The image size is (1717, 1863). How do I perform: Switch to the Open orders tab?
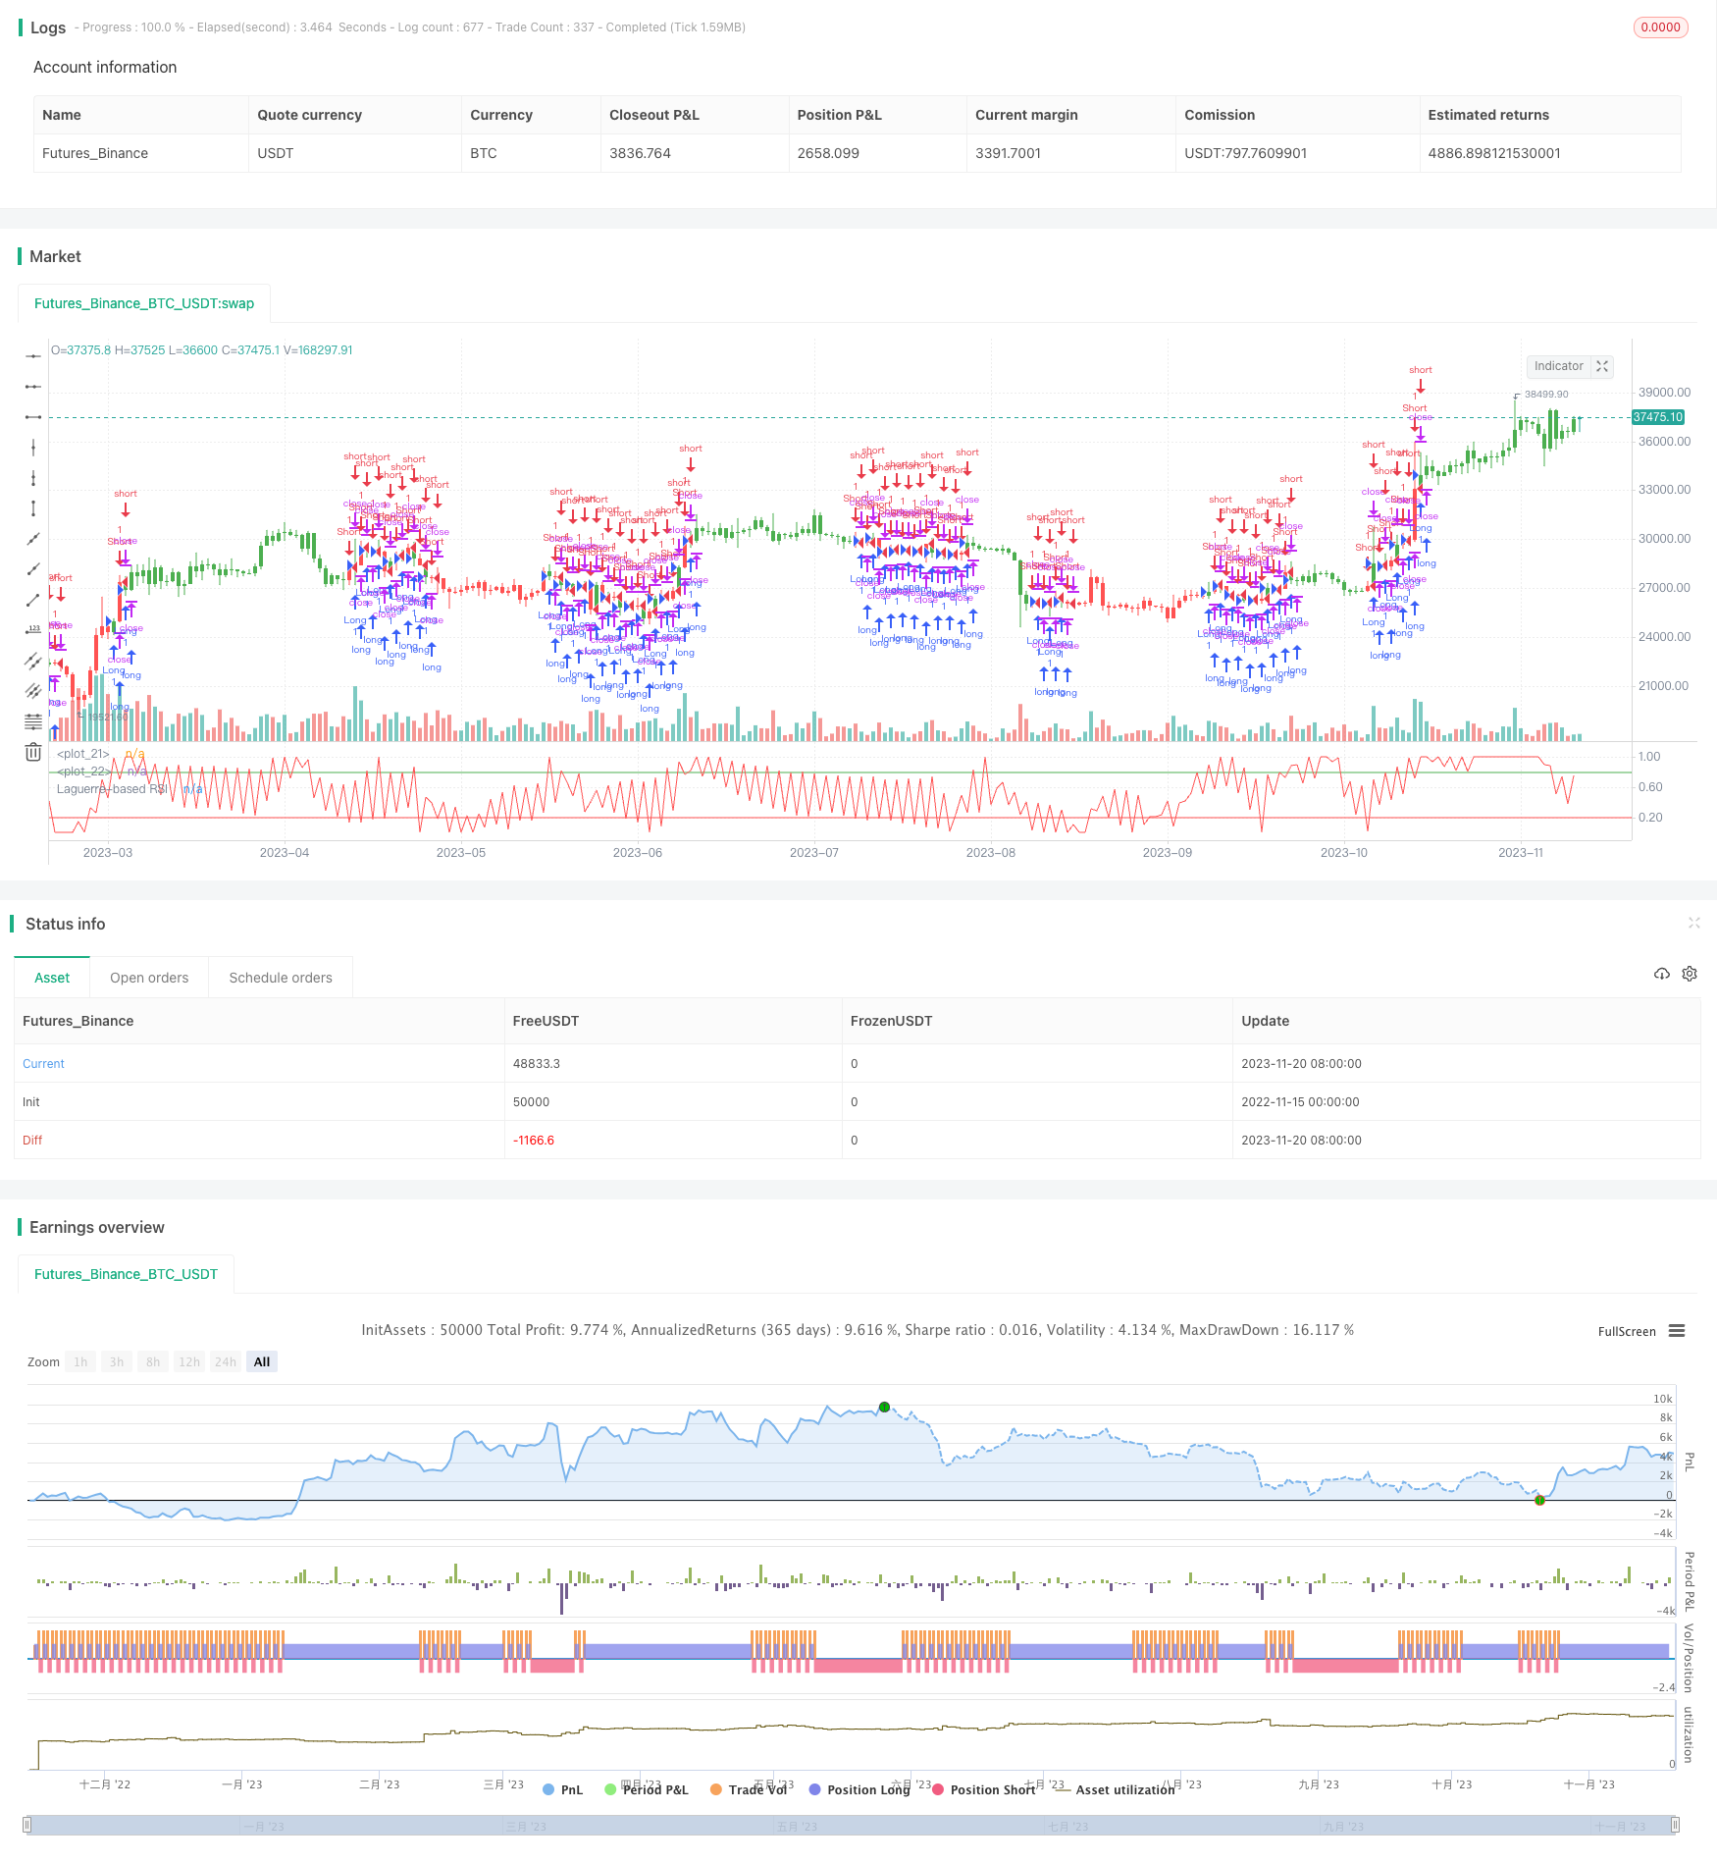point(149,978)
